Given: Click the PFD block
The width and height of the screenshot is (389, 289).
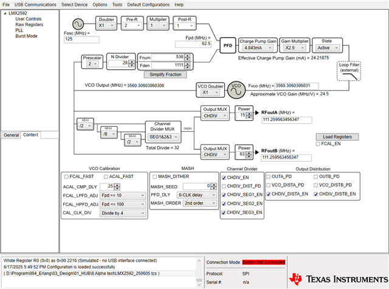Looking at the screenshot, I should click(x=228, y=46).
